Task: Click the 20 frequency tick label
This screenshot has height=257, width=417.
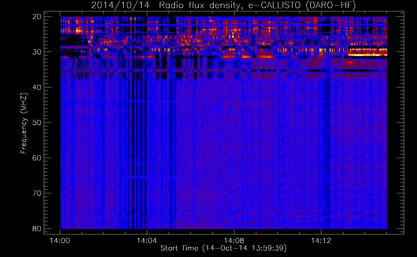Action: point(37,17)
